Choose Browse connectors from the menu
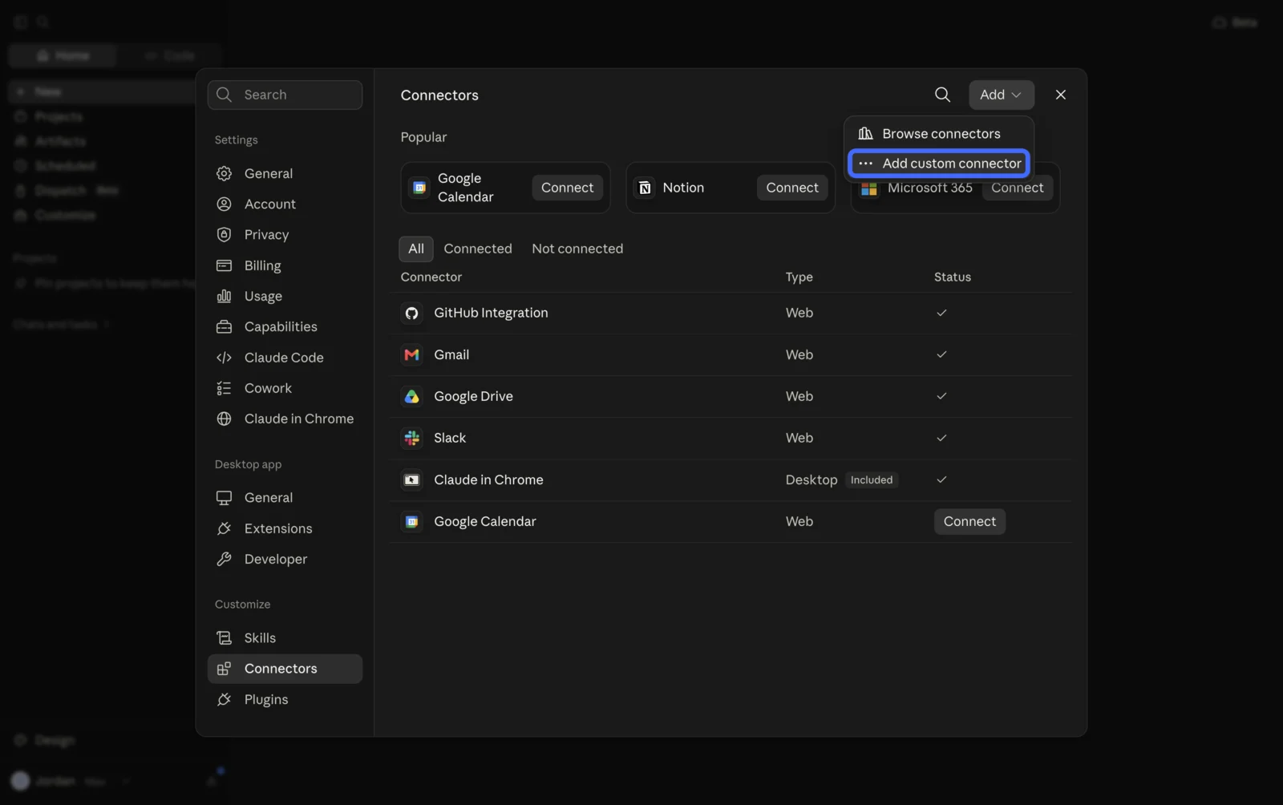This screenshot has width=1283, height=805. 939,134
